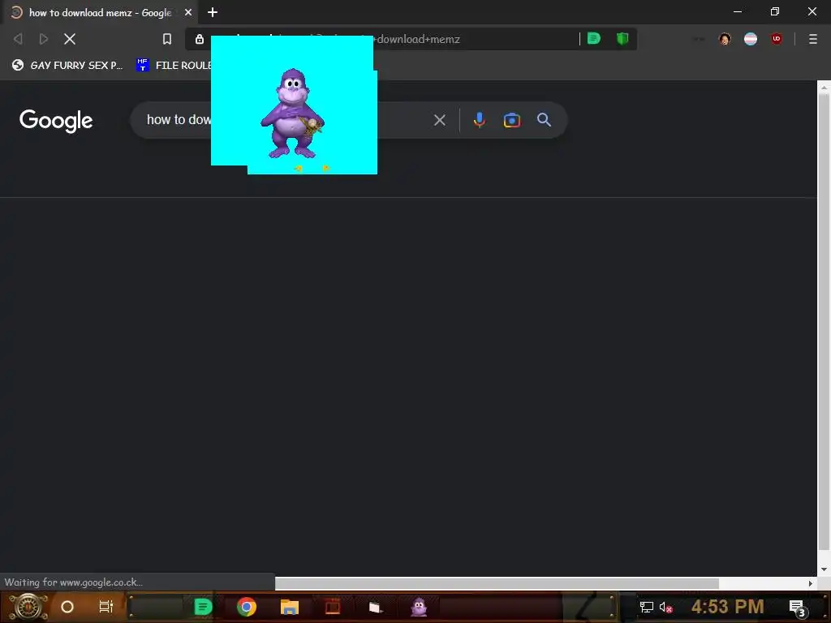Start voice search with the microphone icon
Screen dimensions: 831x623
tap(479, 120)
